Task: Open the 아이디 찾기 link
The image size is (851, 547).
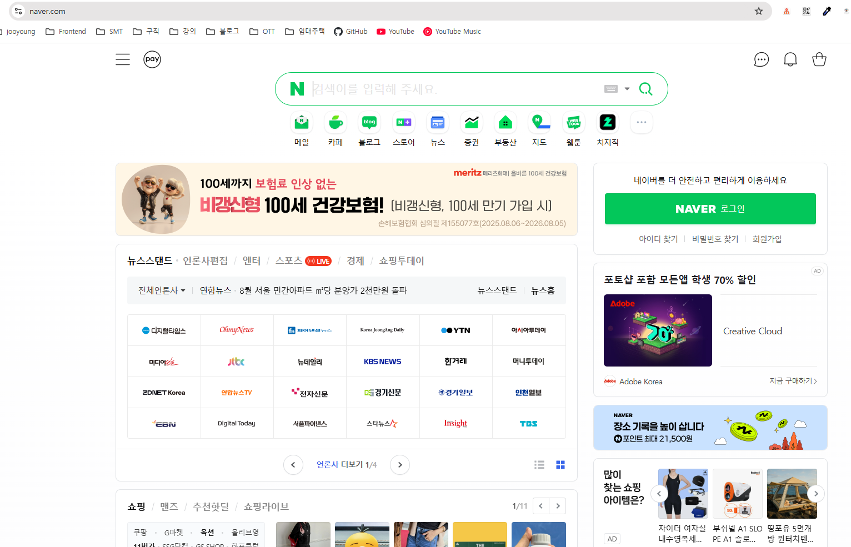Action: tap(658, 239)
